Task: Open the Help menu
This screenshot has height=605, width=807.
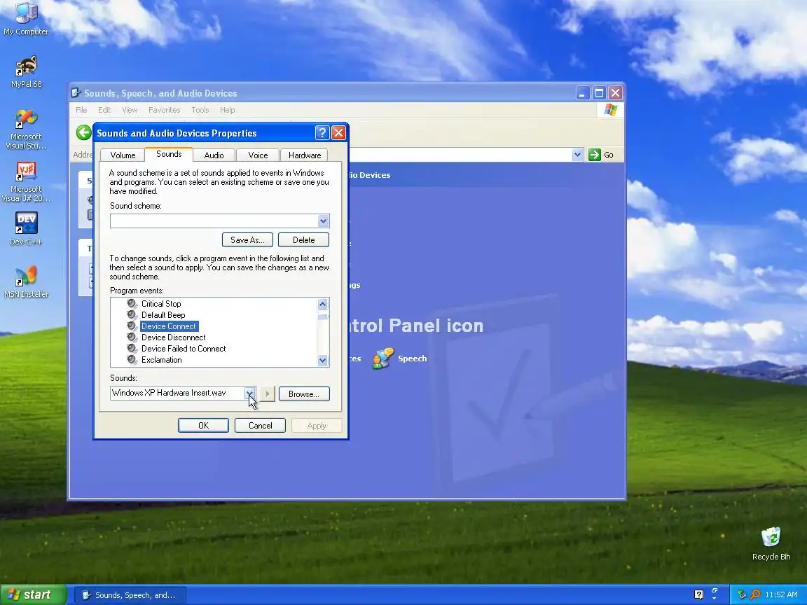Action: pyautogui.click(x=228, y=110)
